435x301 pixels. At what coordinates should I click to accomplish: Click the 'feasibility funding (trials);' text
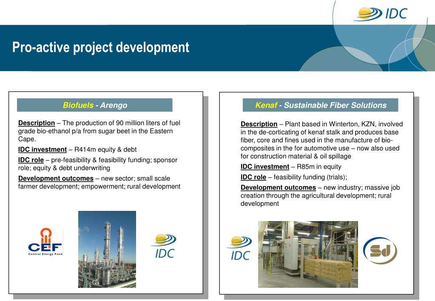coord(310,177)
